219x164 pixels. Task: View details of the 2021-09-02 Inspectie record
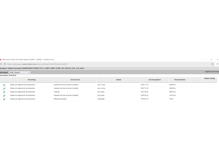(x=4, y=92)
